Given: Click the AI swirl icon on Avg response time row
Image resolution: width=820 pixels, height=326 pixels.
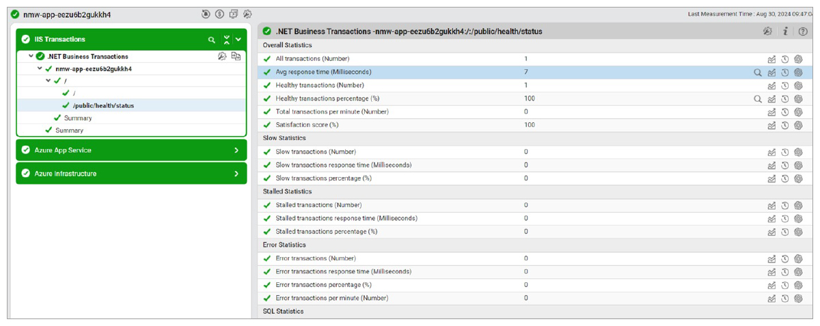Looking at the screenshot, I should 798,72.
